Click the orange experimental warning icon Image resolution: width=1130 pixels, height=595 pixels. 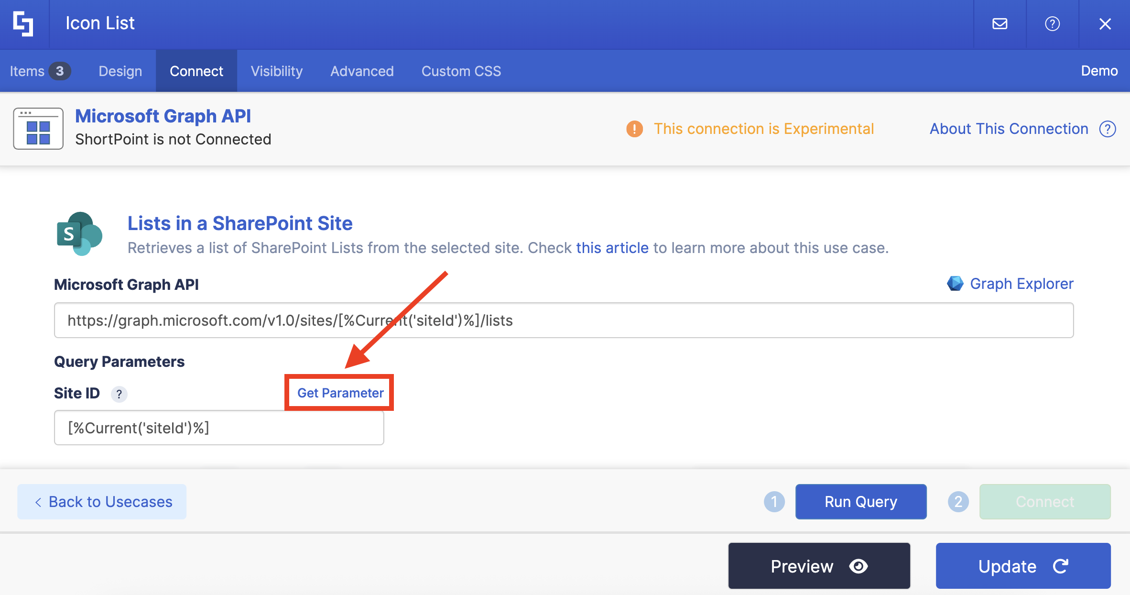[x=634, y=129]
